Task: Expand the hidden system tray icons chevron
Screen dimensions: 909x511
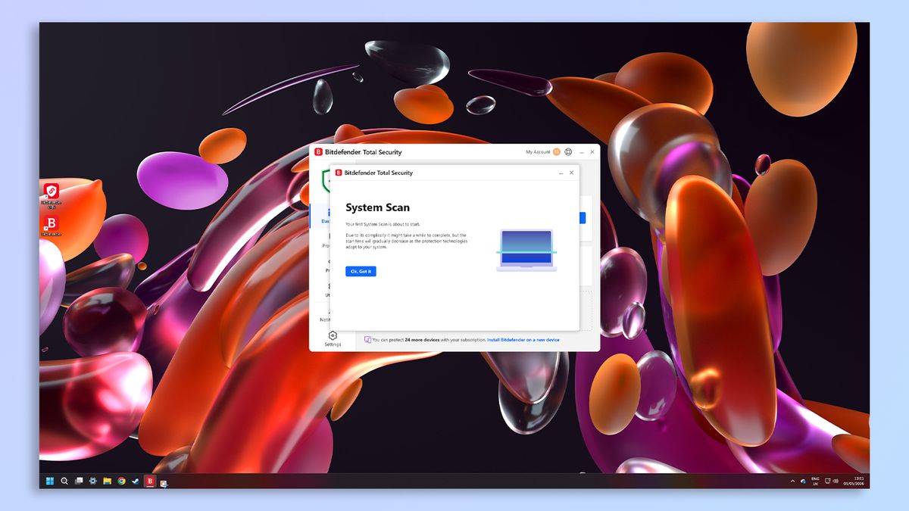Action: 793,481
